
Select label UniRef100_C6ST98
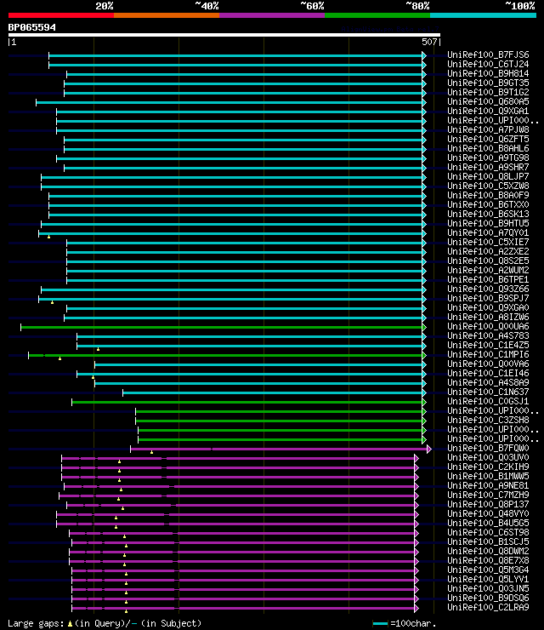(488, 532)
